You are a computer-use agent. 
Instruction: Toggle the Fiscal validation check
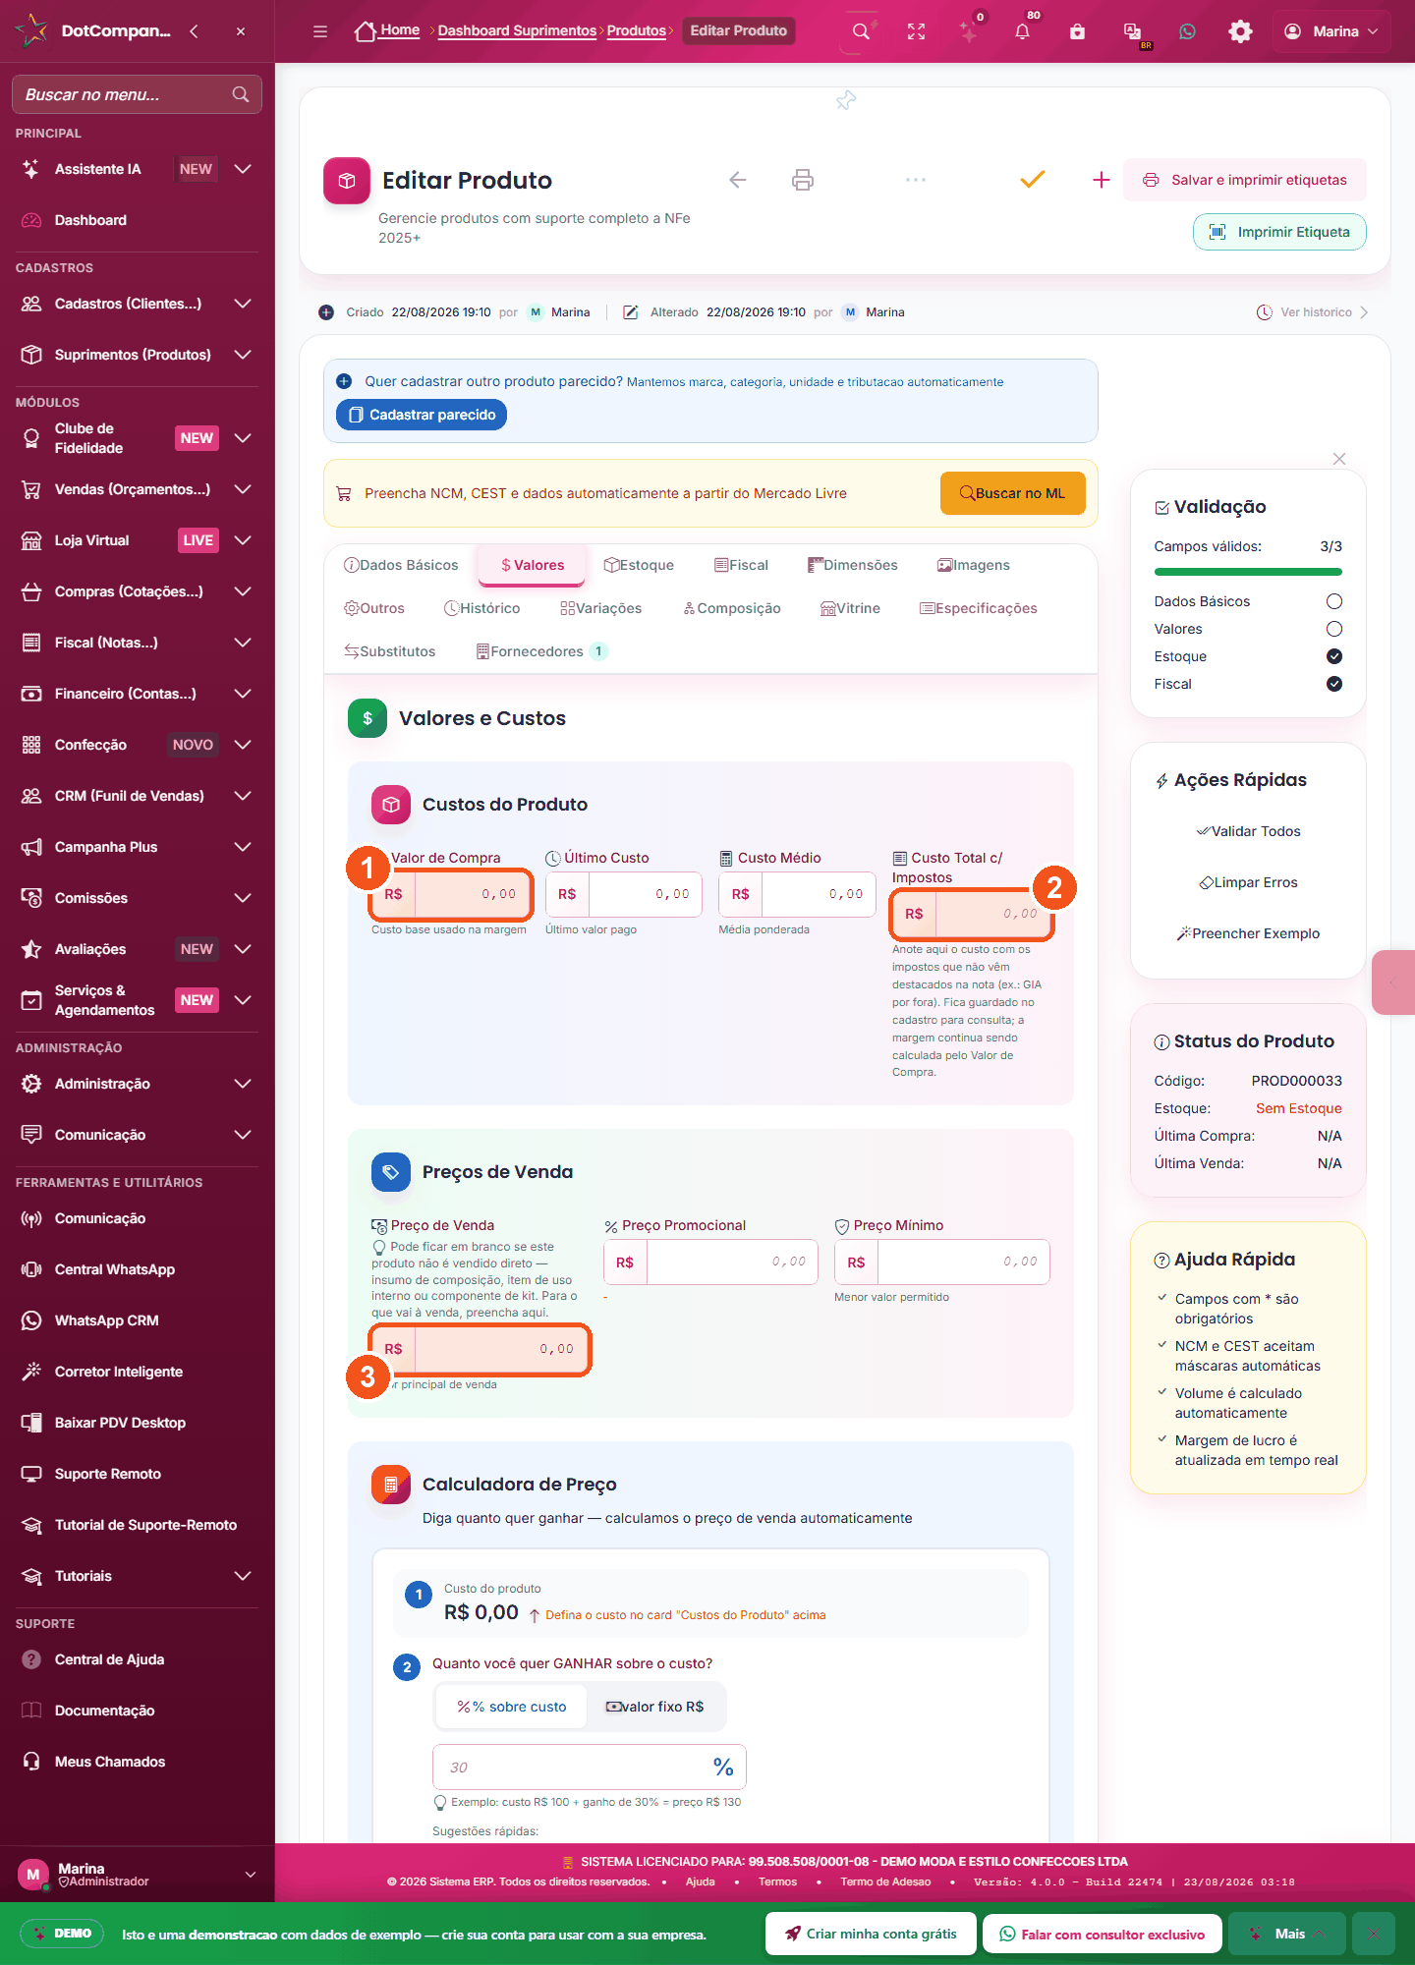pyautogui.click(x=1334, y=684)
